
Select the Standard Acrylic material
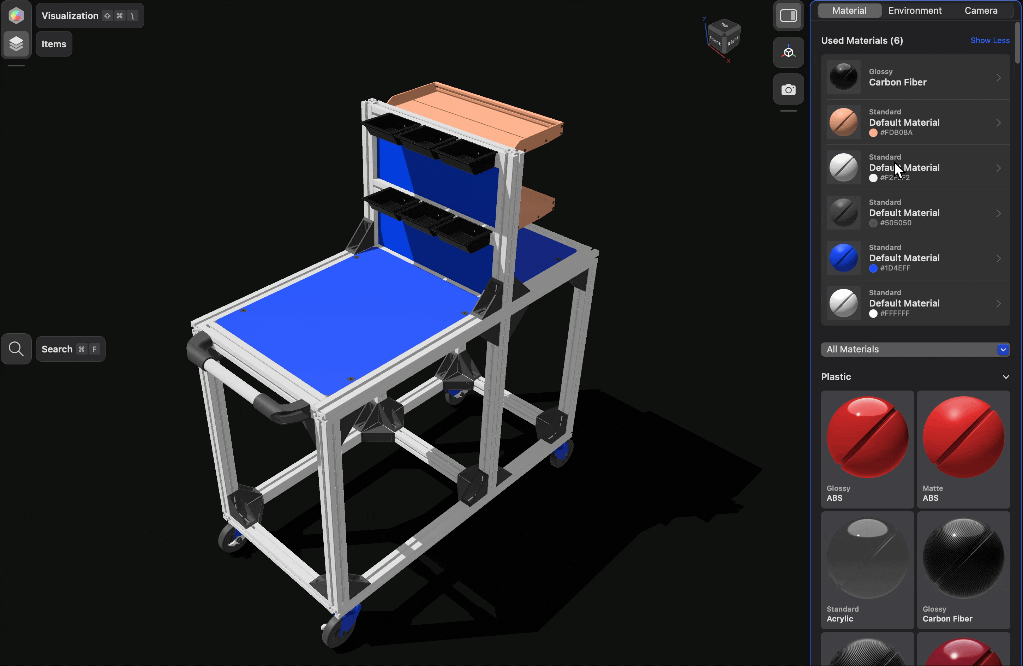(x=867, y=570)
